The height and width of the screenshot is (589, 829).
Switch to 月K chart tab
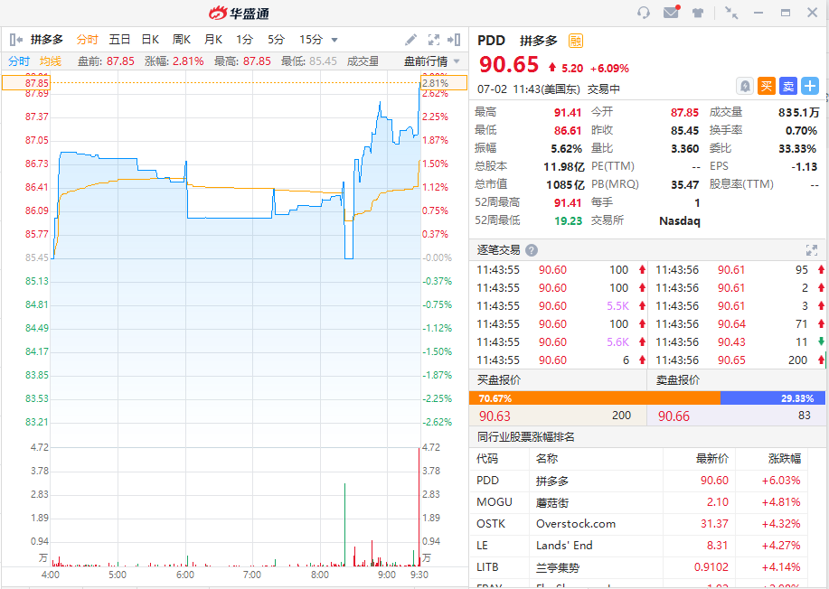click(213, 40)
